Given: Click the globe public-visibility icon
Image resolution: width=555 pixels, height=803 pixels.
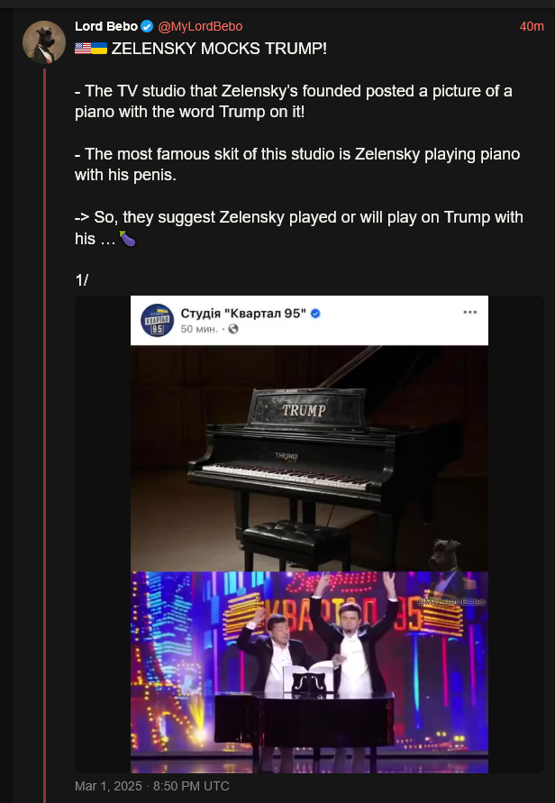Looking at the screenshot, I should point(233,329).
